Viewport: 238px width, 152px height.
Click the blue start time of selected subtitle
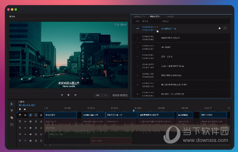click(x=148, y=27)
